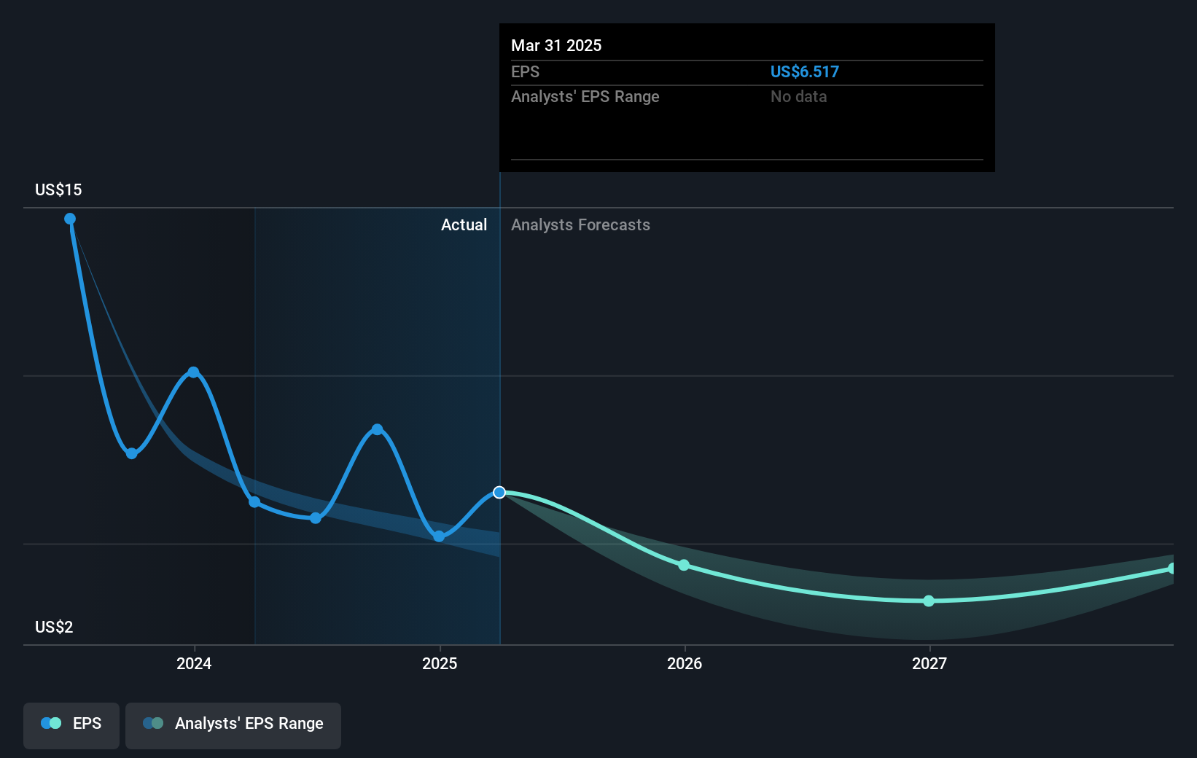
Task: Click the last forecast point at chart's right edge
Action: pos(1172,568)
